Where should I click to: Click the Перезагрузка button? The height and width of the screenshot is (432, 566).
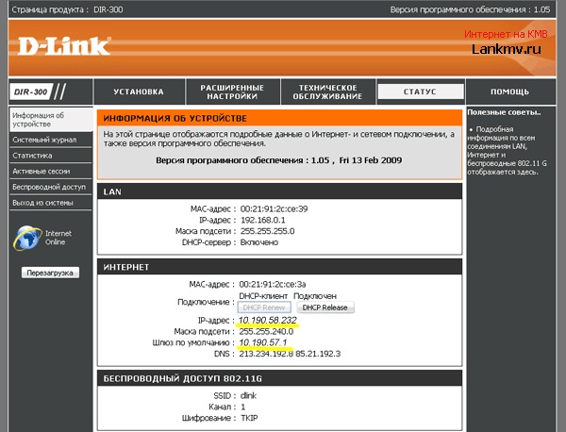(x=50, y=273)
